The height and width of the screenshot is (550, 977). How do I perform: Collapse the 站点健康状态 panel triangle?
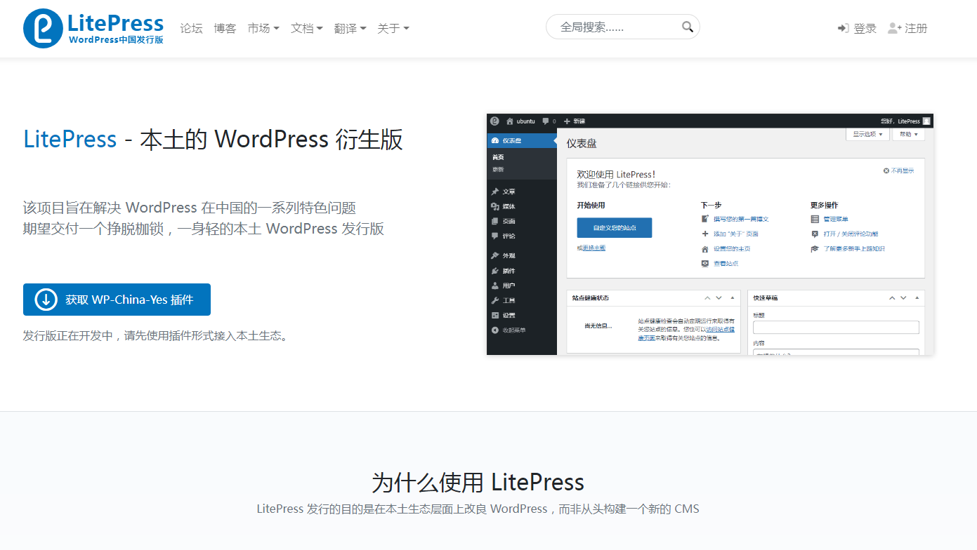[x=733, y=298]
